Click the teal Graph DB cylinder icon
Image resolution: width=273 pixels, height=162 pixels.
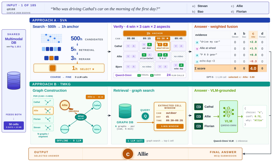(x=125, y=111)
